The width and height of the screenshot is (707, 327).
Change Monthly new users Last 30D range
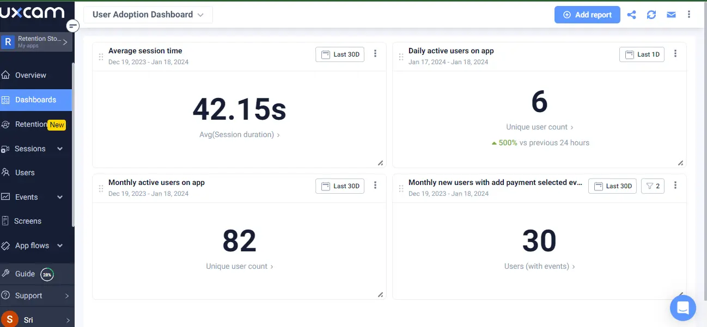[x=613, y=186]
